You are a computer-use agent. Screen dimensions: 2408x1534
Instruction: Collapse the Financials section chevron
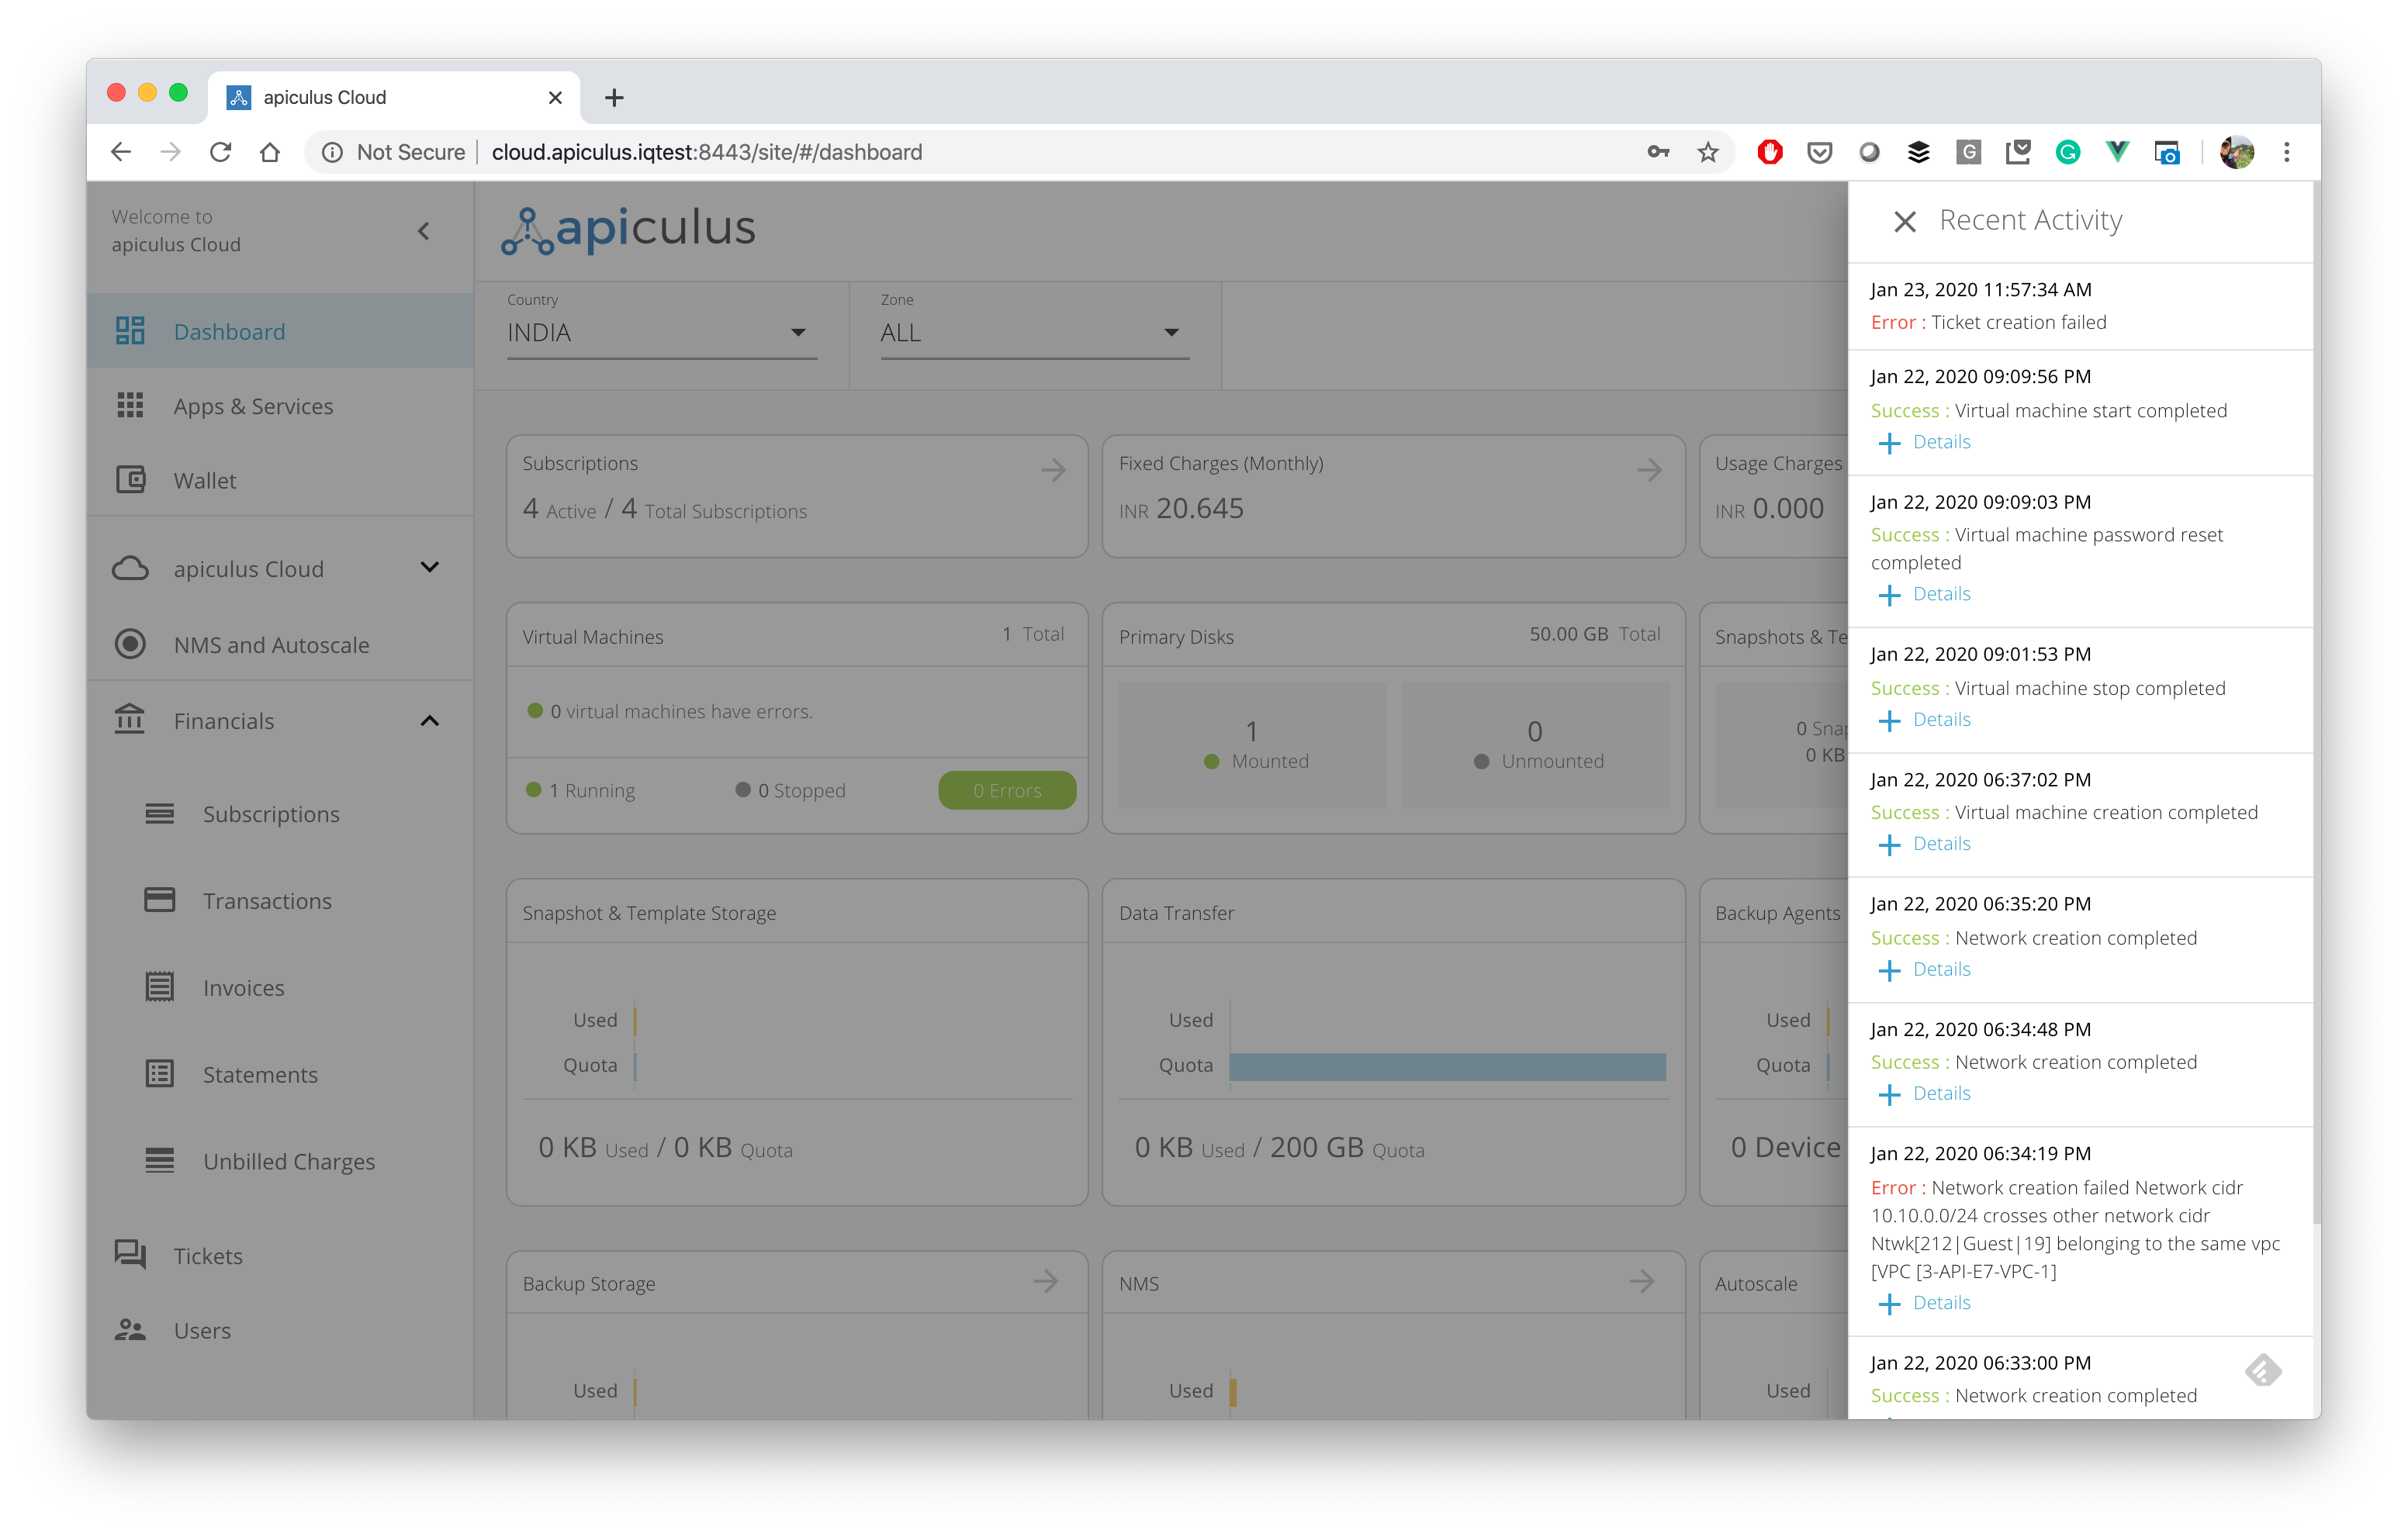[430, 720]
